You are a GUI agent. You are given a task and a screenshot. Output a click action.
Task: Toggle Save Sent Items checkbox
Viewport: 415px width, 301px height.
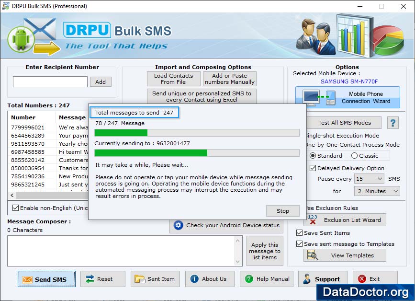click(x=299, y=232)
